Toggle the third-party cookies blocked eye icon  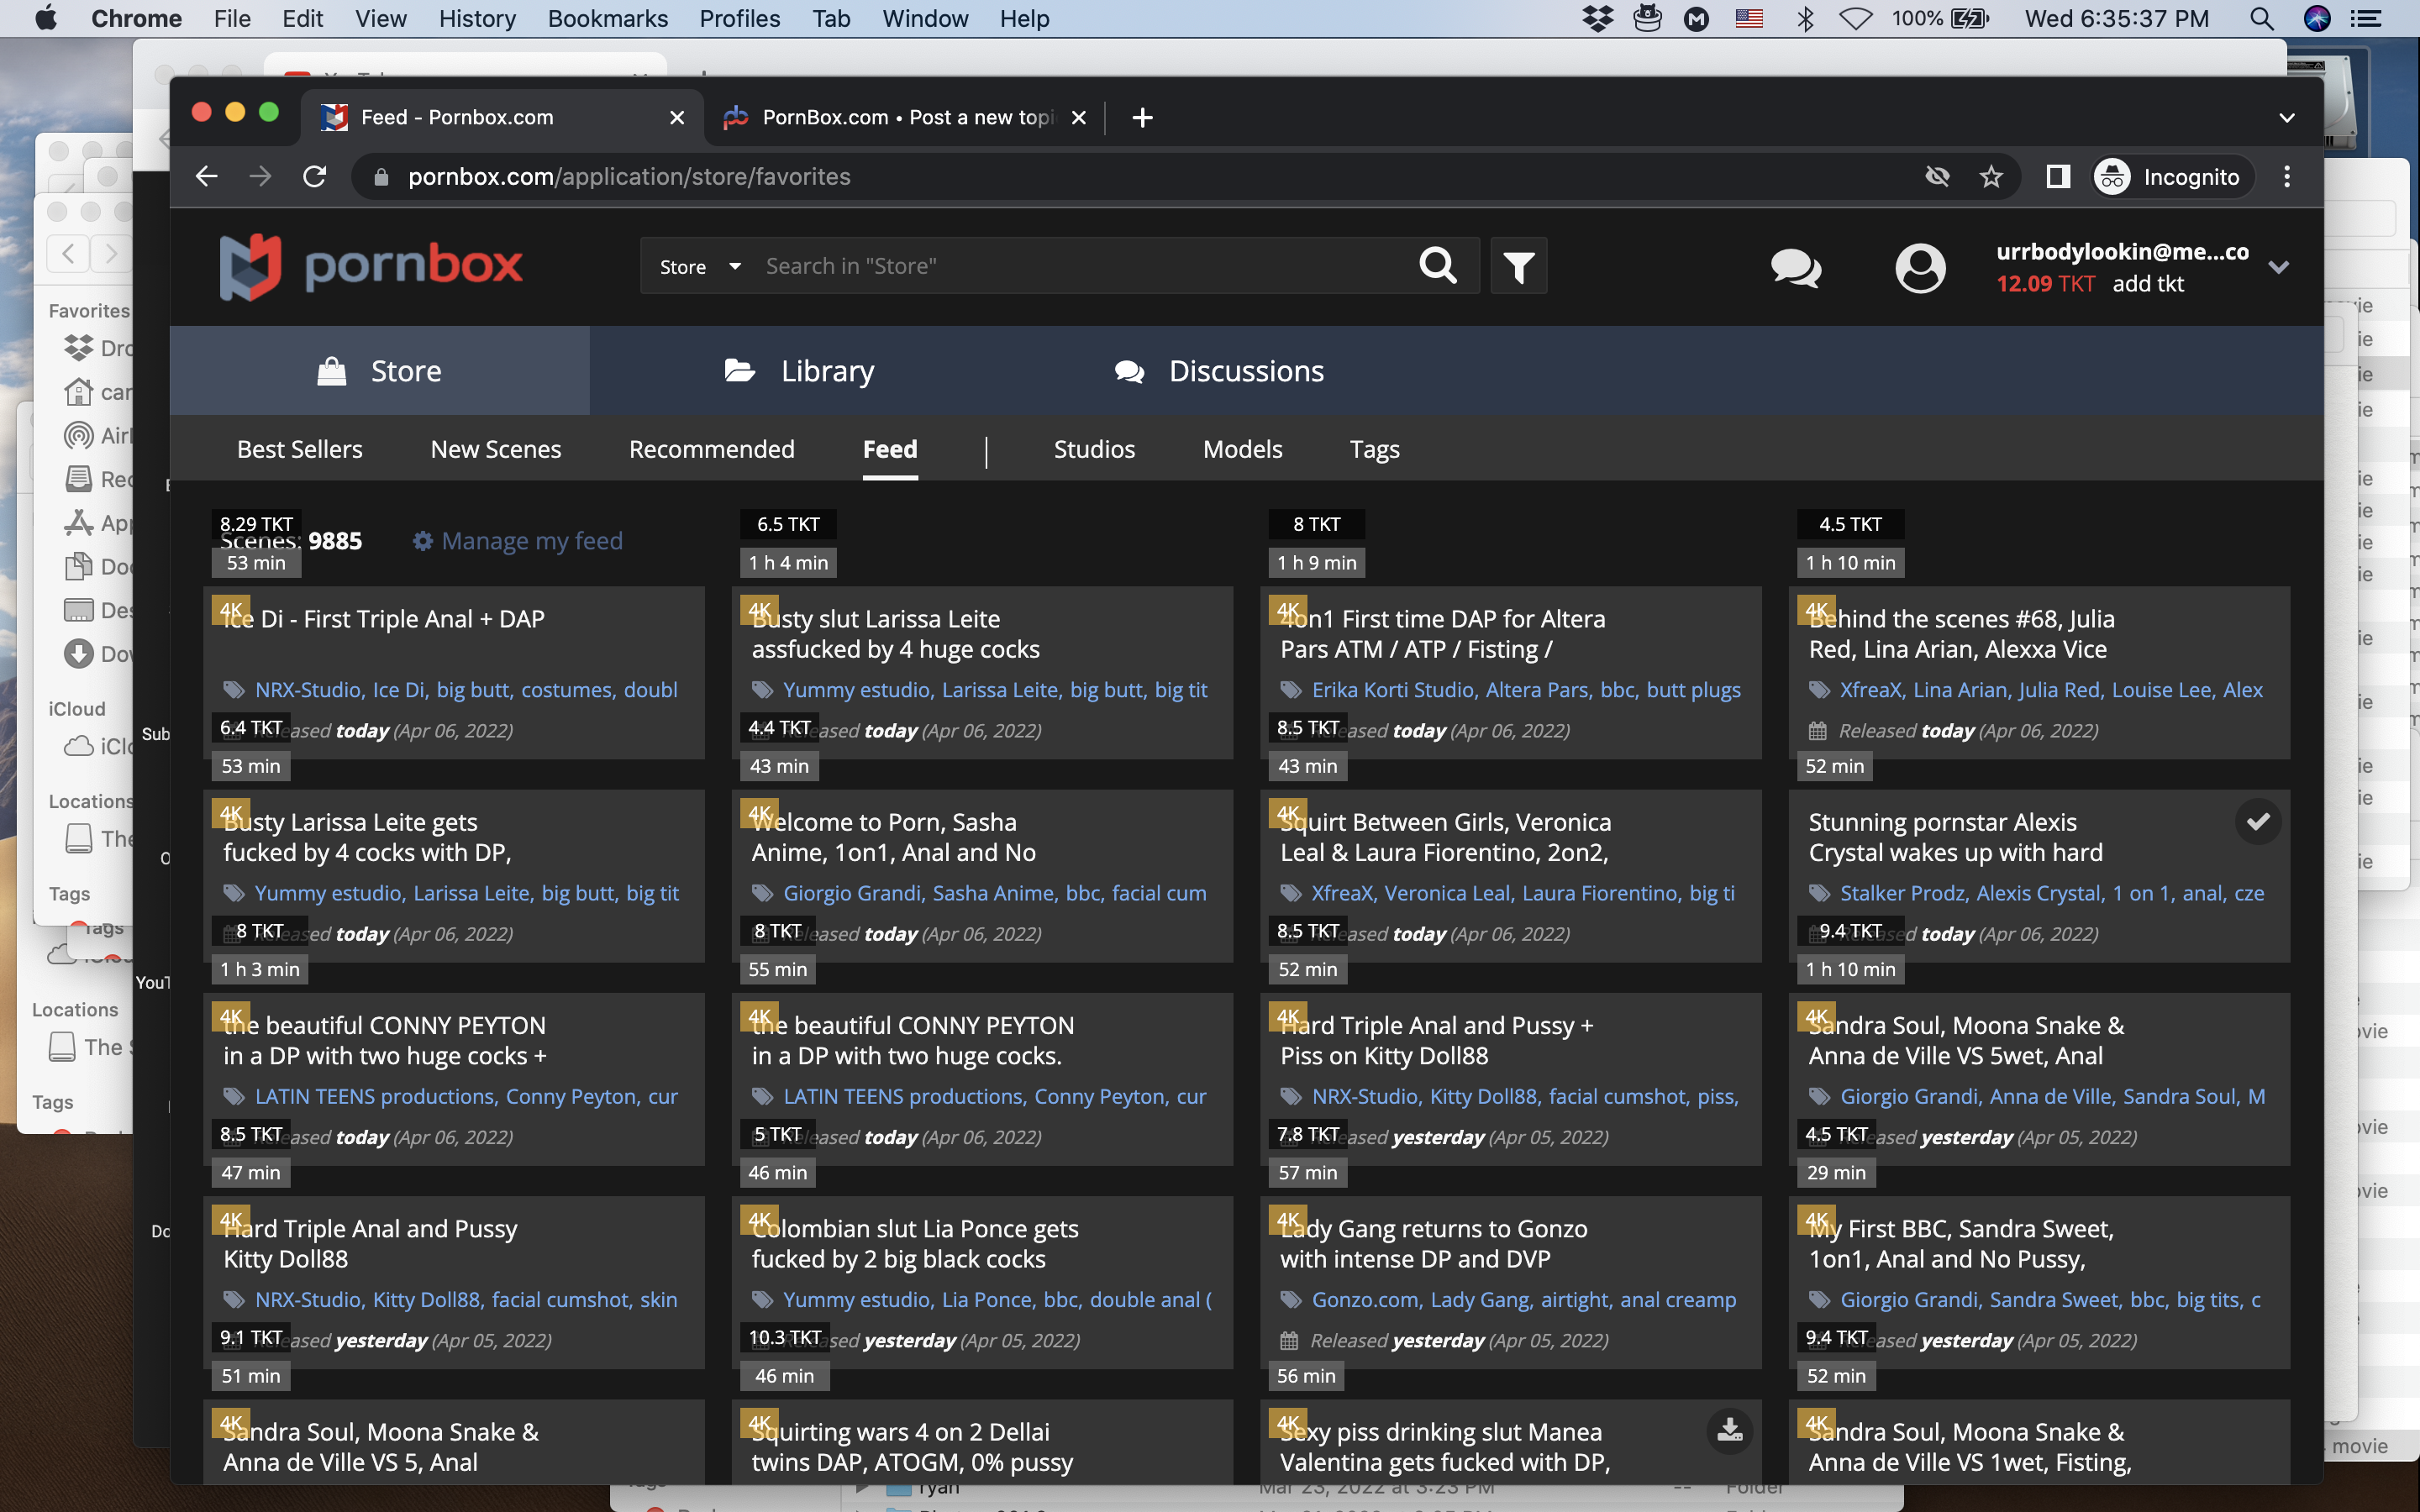(1937, 177)
